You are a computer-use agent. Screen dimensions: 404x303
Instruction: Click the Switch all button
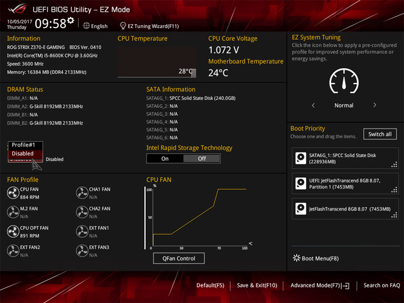click(380, 134)
